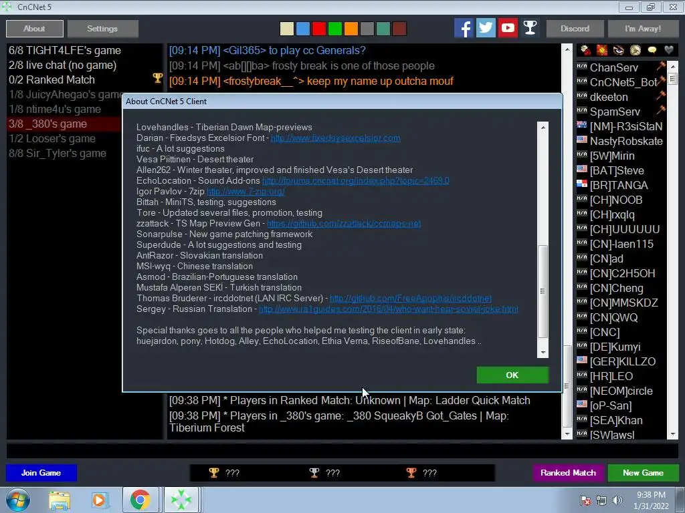Open File Explorer from the taskbar
The image size is (685, 513).
[60, 500]
